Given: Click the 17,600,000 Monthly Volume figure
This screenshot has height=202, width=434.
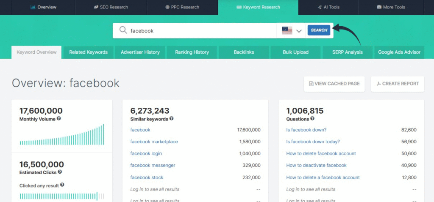Looking at the screenshot, I should click(41, 111).
